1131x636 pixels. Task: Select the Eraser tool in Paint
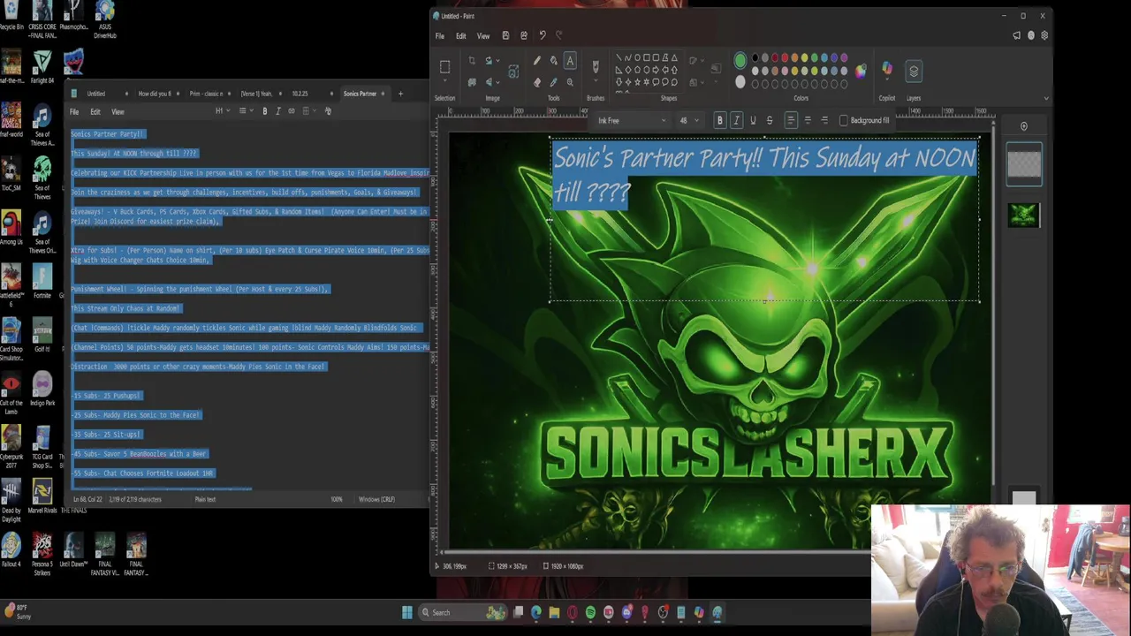(536, 82)
